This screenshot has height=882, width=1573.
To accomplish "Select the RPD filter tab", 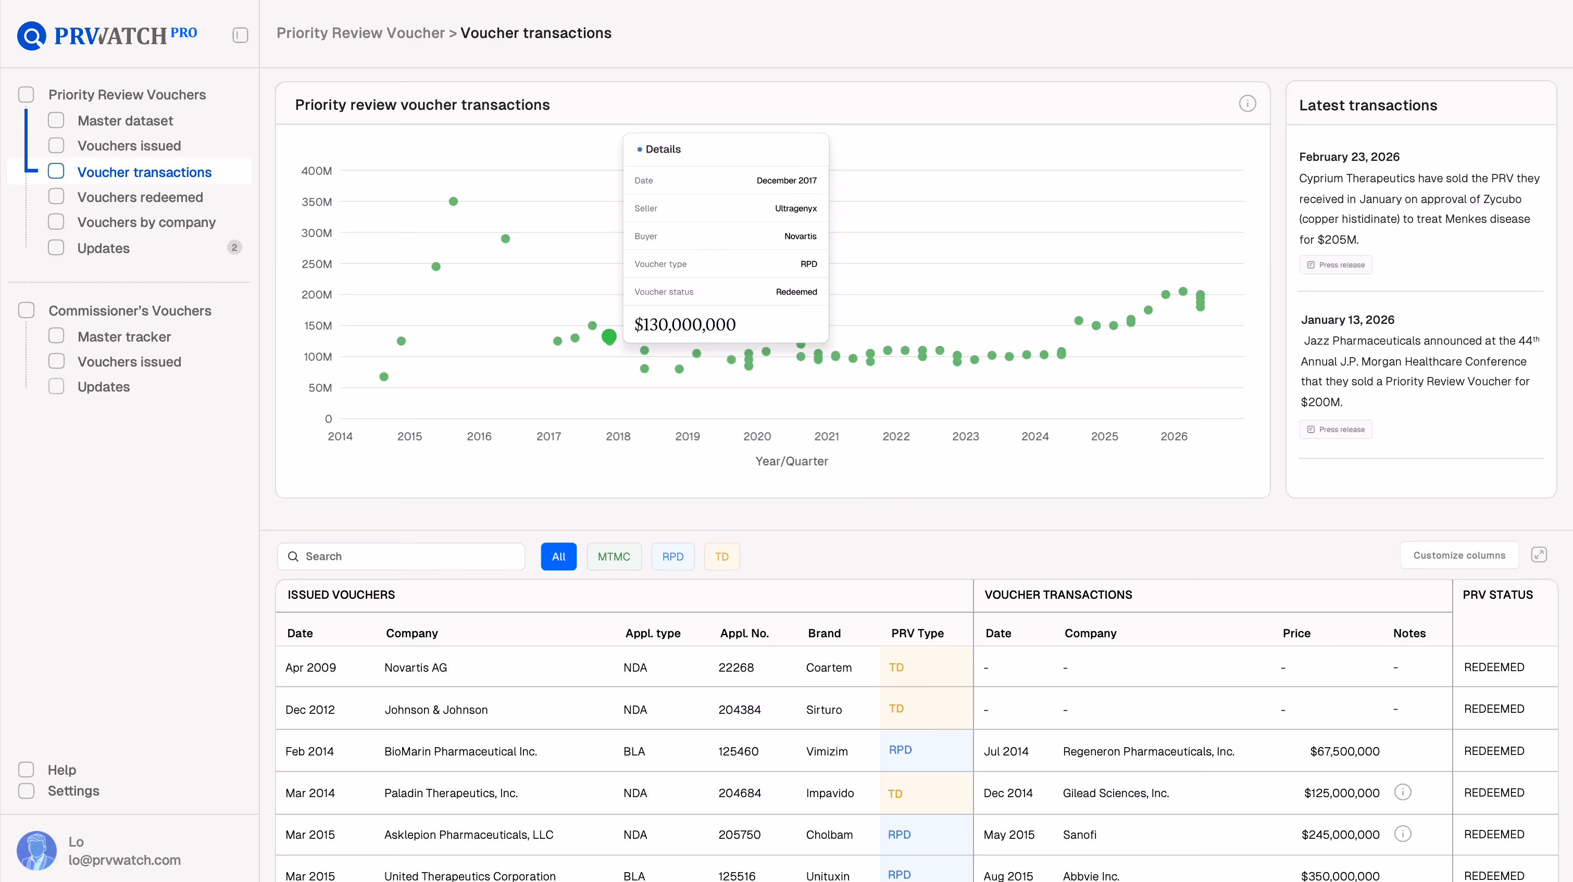I will pos(672,556).
